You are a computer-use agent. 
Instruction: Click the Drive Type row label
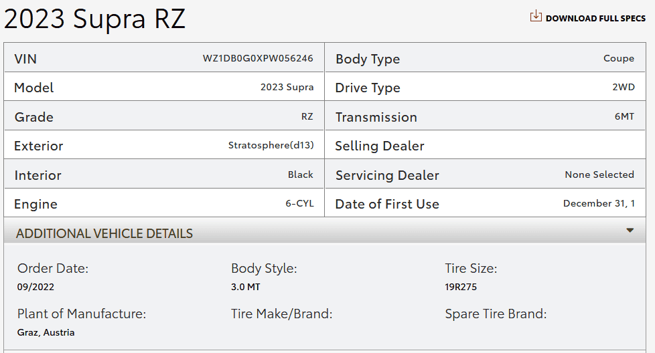click(x=368, y=88)
